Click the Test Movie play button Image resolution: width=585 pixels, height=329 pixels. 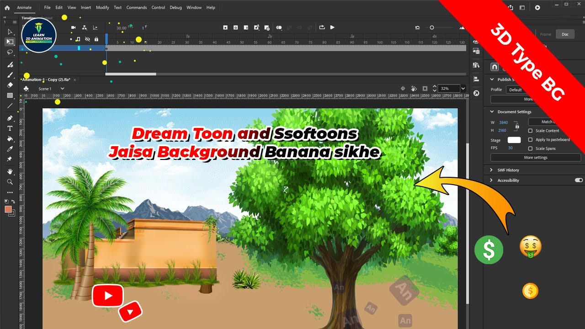pos(537,7)
